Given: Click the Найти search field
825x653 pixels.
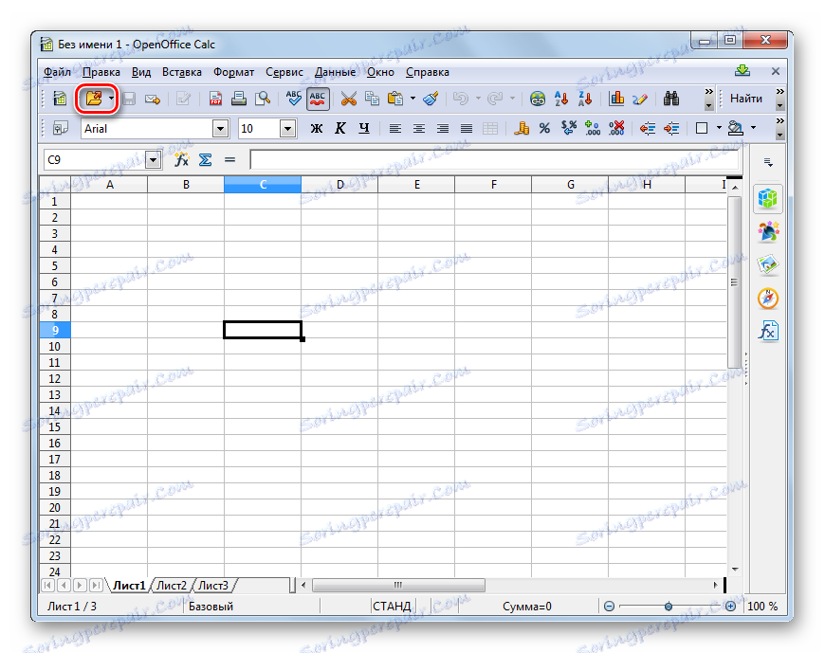Looking at the screenshot, I should 746,99.
